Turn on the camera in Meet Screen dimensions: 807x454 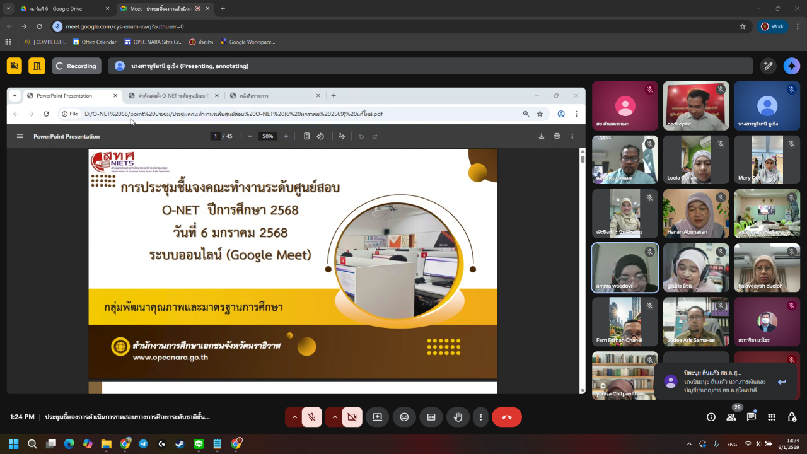tap(352, 417)
